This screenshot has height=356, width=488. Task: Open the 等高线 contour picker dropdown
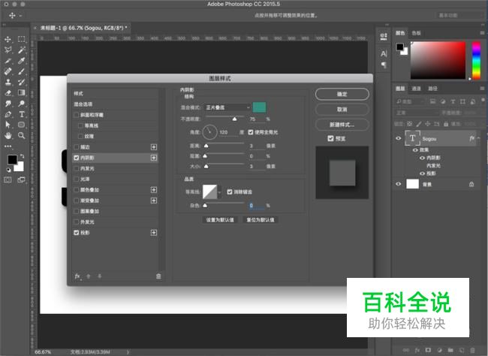click(219, 192)
